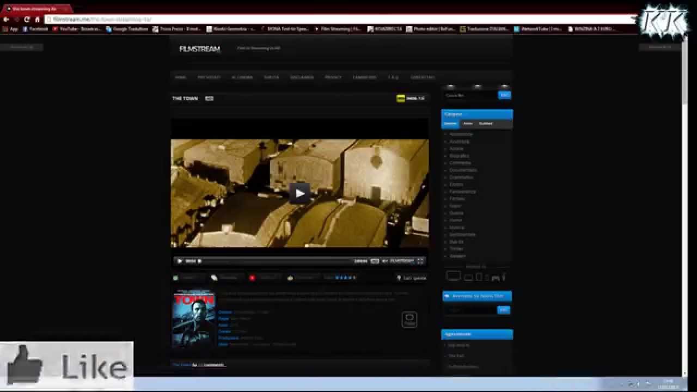Open the Azione category
The image size is (697, 392).
(x=456, y=149)
